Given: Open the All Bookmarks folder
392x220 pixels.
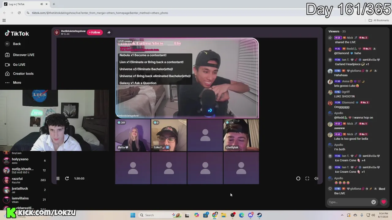Looking at the screenshot, I should (x=379, y=20).
